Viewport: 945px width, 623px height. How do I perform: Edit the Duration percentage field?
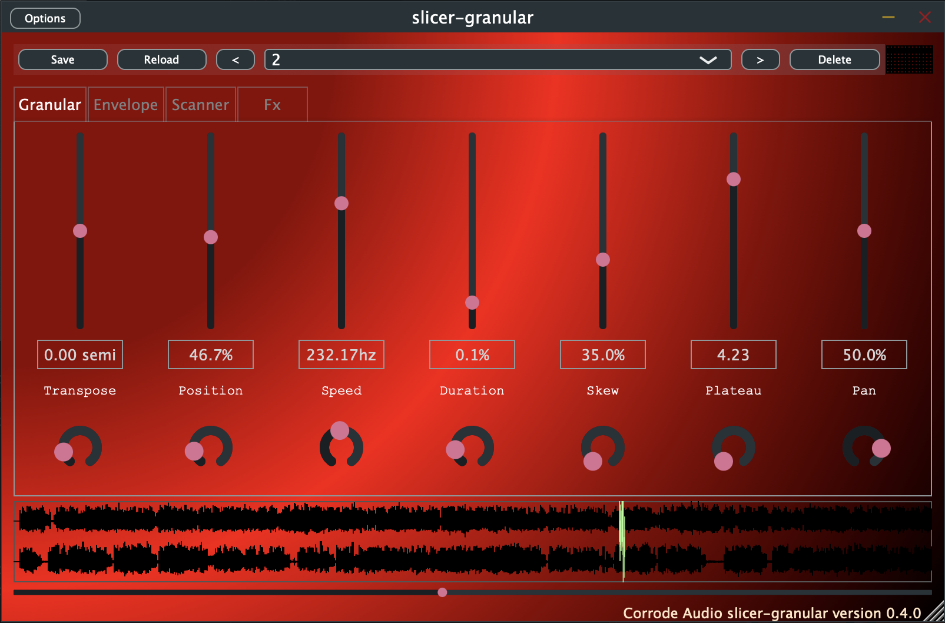[472, 354]
